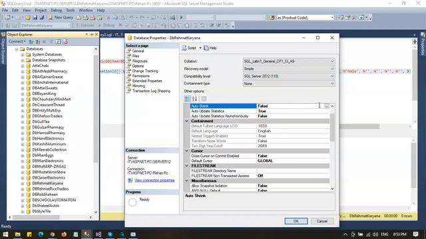Select the Allow Snapshot Isolation row
The width and height of the screenshot is (426, 239).
[x=260, y=186]
